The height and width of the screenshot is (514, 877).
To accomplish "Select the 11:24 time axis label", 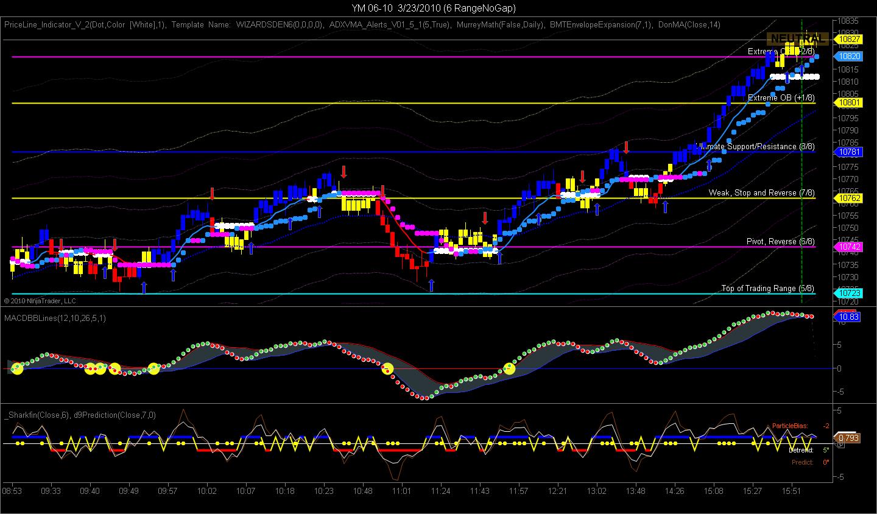I will point(441,491).
